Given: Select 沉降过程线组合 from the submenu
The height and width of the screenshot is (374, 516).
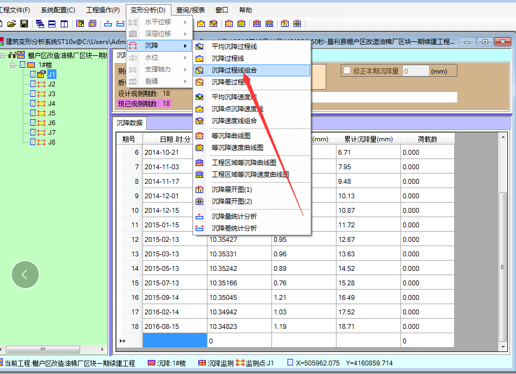Looking at the screenshot, I should point(234,70).
